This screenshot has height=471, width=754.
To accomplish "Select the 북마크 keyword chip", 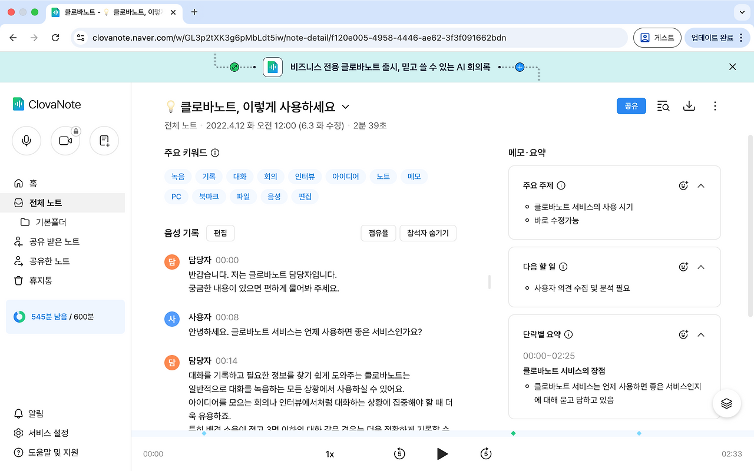I will click(x=209, y=196).
